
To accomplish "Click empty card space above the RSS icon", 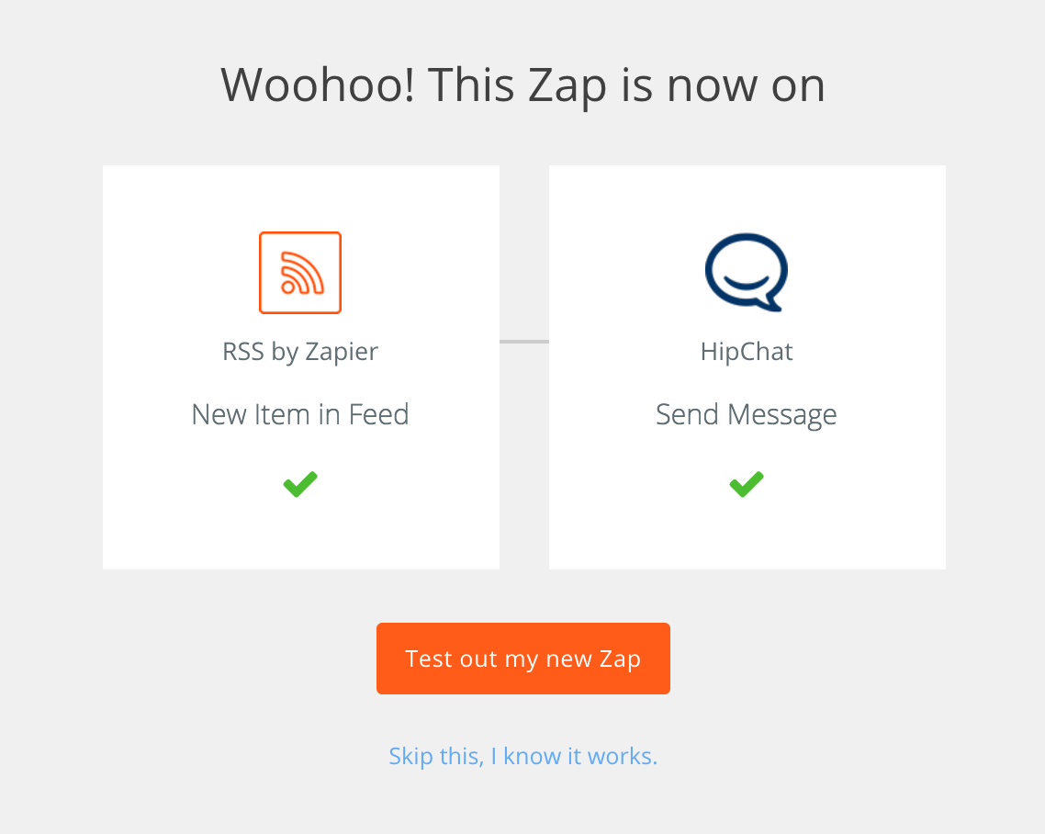I will pos(300,197).
